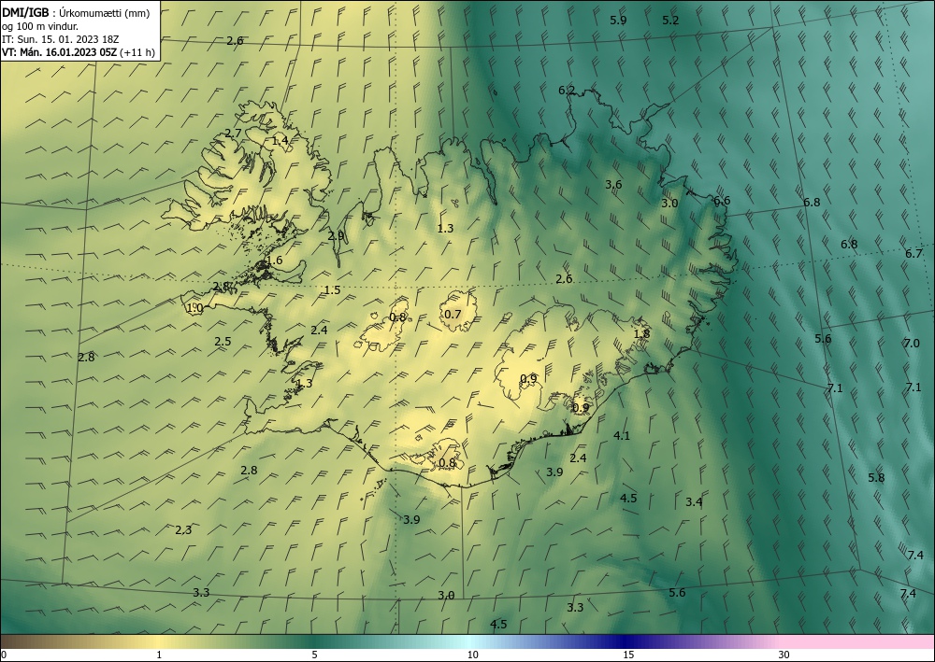Click the 1.4 value on the map
This screenshot has height=662, width=935.
pyautogui.click(x=280, y=140)
